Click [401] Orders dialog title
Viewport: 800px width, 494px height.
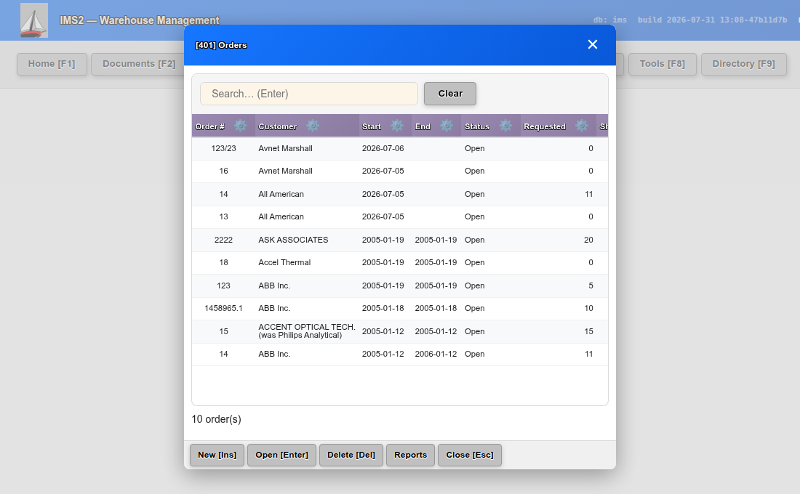click(x=221, y=45)
